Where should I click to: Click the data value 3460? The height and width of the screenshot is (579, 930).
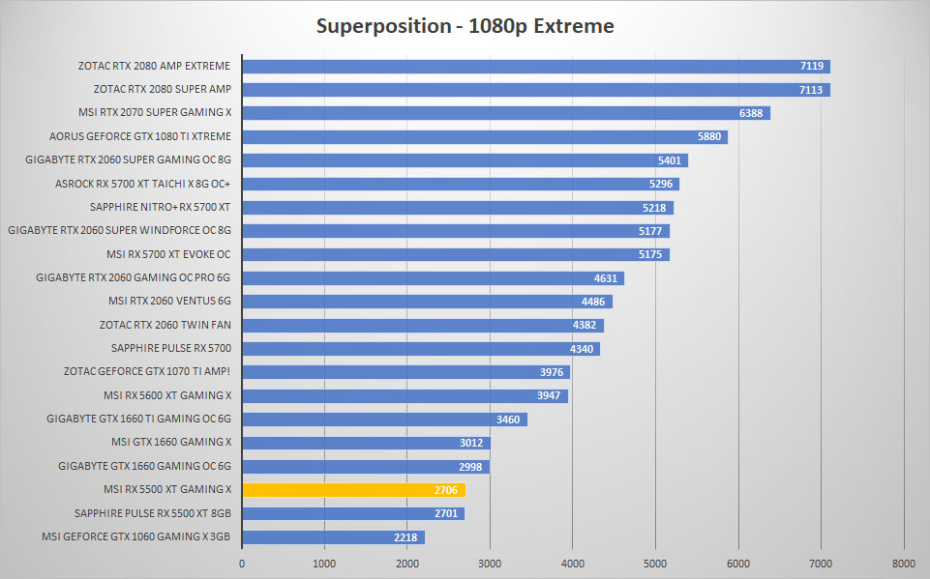tap(508, 419)
